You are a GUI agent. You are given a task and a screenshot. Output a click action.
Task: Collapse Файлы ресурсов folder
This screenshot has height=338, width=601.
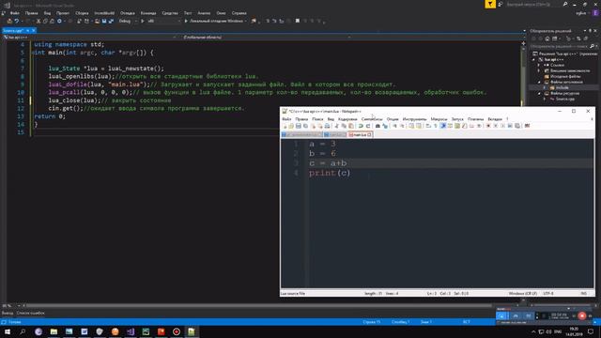point(539,94)
